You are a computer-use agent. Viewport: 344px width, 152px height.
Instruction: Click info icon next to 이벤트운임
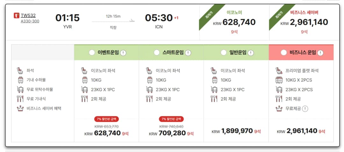[x=123, y=53]
